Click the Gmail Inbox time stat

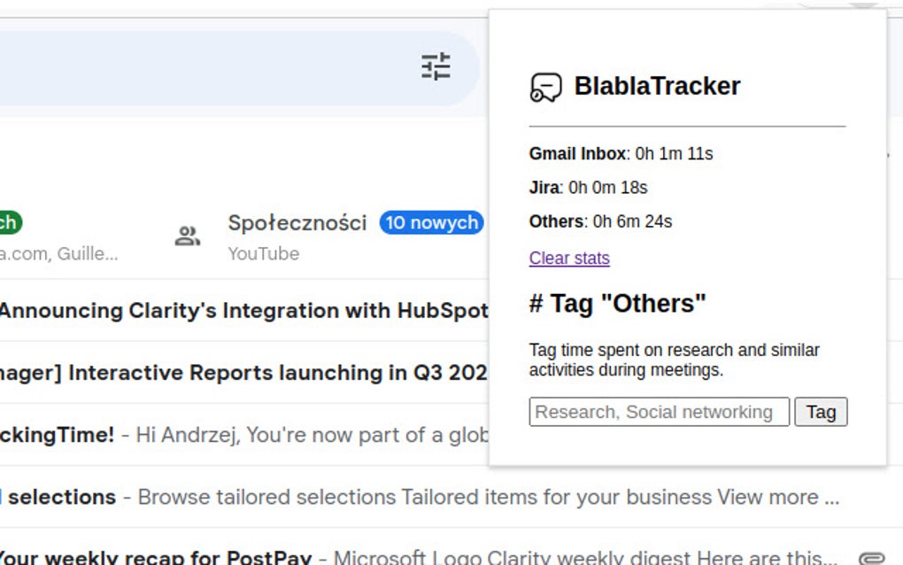pos(621,153)
